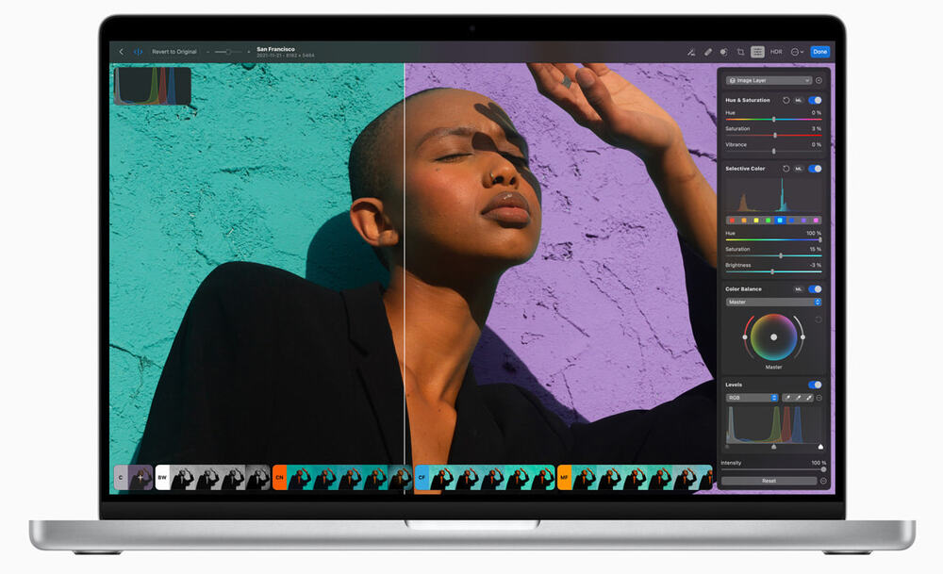Toggle the split comparison view icon
Image resolution: width=943 pixels, height=574 pixels.
coord(138,52)
